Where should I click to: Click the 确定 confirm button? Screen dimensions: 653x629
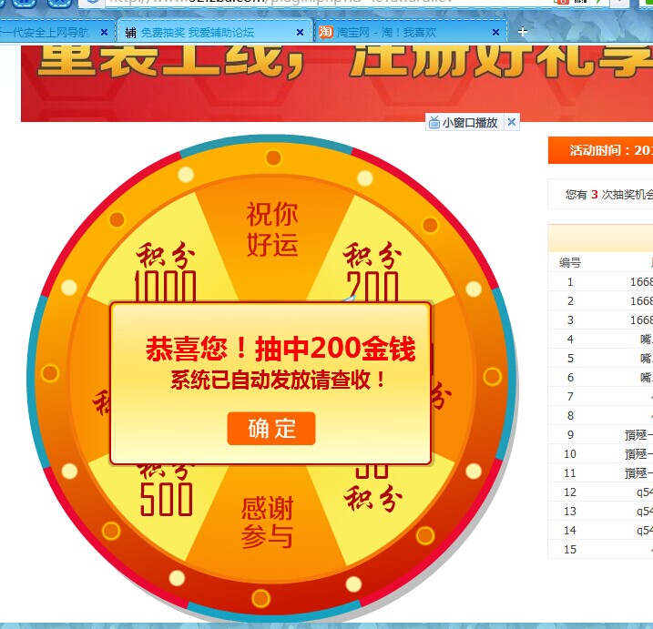271,429
